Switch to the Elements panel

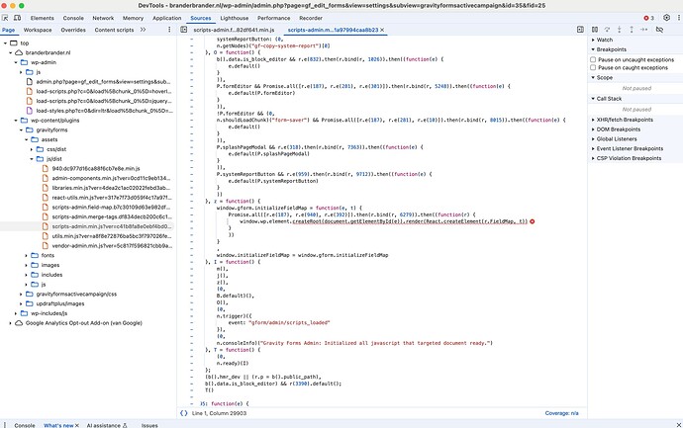point(43,18)
